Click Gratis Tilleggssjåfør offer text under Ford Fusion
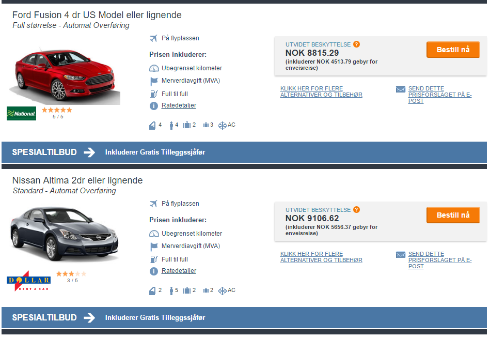Image resolution: width=490 pixels, height=337 pixels. [155, 152]
